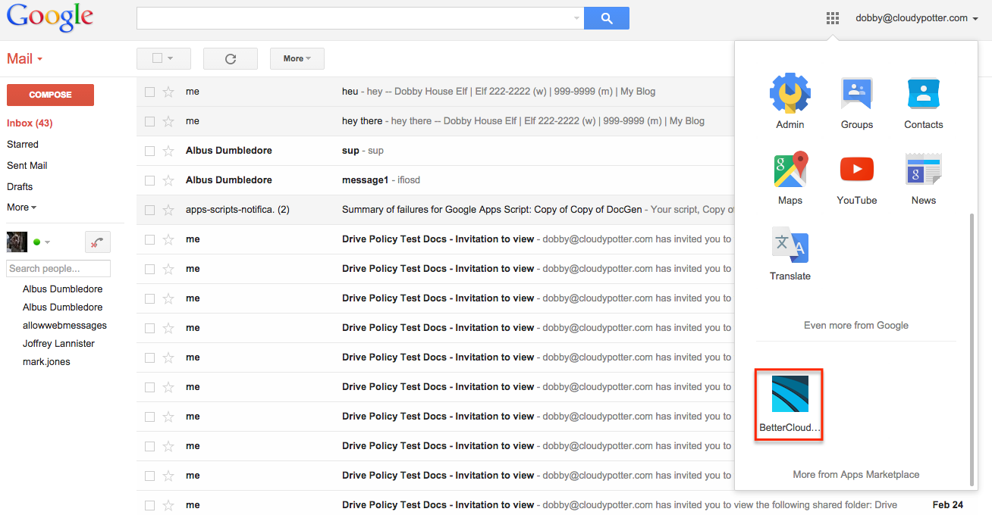Open the 'message1 - ifiosd' email
This screenshot has height=515, width=992.
pos(381,180)
